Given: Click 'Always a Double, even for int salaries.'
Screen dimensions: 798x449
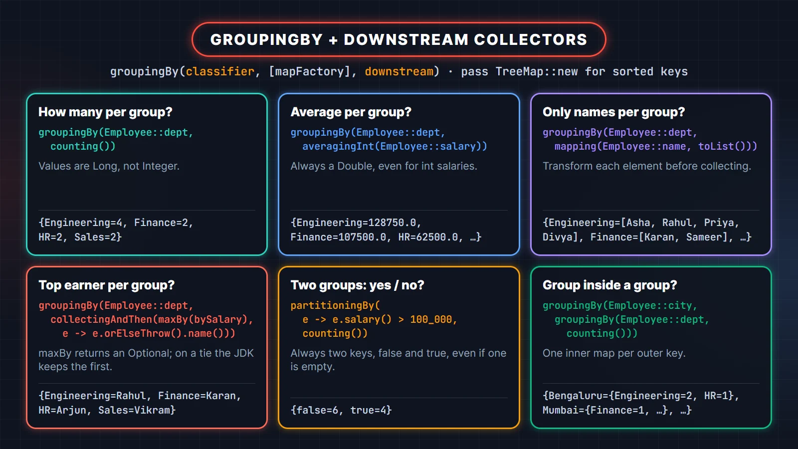Looking at the screenshot, I should point(384,166).
